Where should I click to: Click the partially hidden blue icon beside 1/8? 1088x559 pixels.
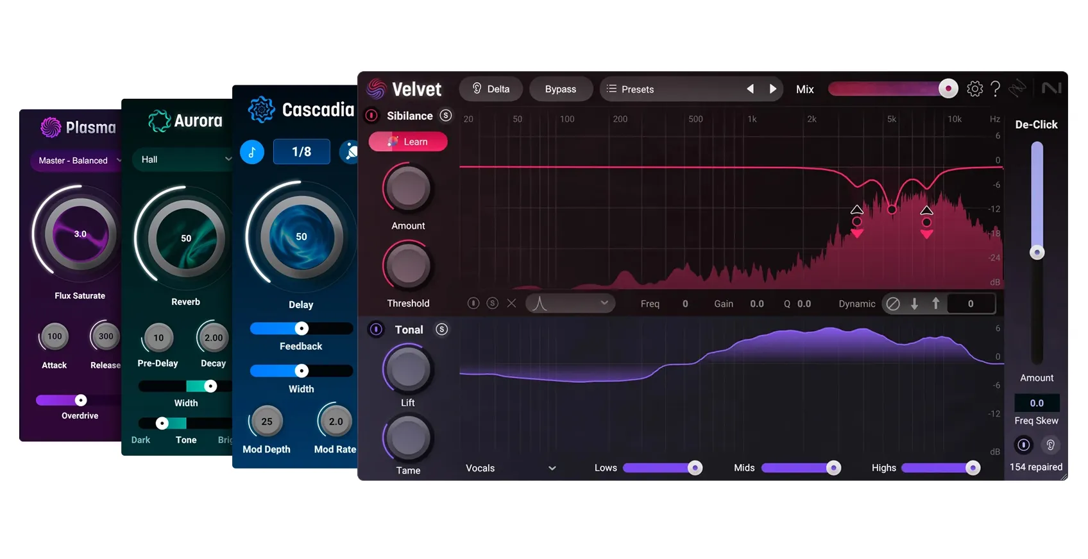tap(350, 152)
